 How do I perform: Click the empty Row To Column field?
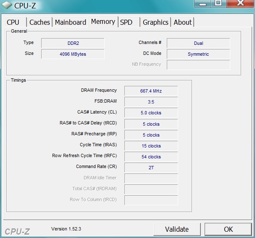pos(151,200)
